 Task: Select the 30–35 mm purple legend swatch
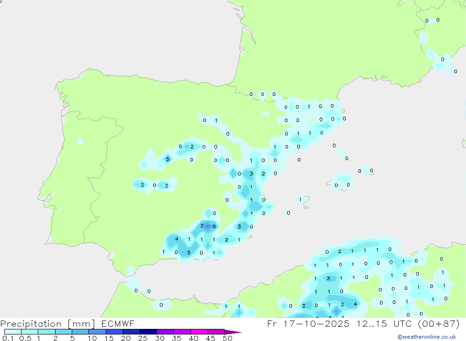165,332
